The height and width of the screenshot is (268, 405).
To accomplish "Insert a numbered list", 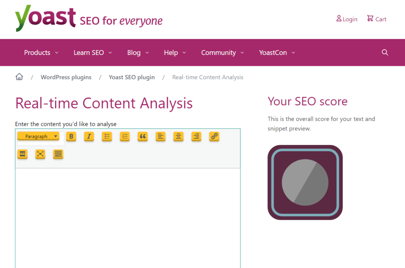I will click(x=125, y=136).
